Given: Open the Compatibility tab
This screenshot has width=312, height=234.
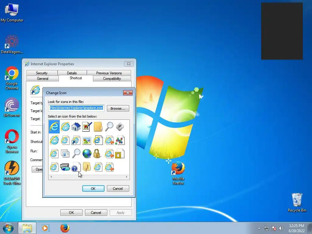Looking at the screenshot, I should 112,79.
